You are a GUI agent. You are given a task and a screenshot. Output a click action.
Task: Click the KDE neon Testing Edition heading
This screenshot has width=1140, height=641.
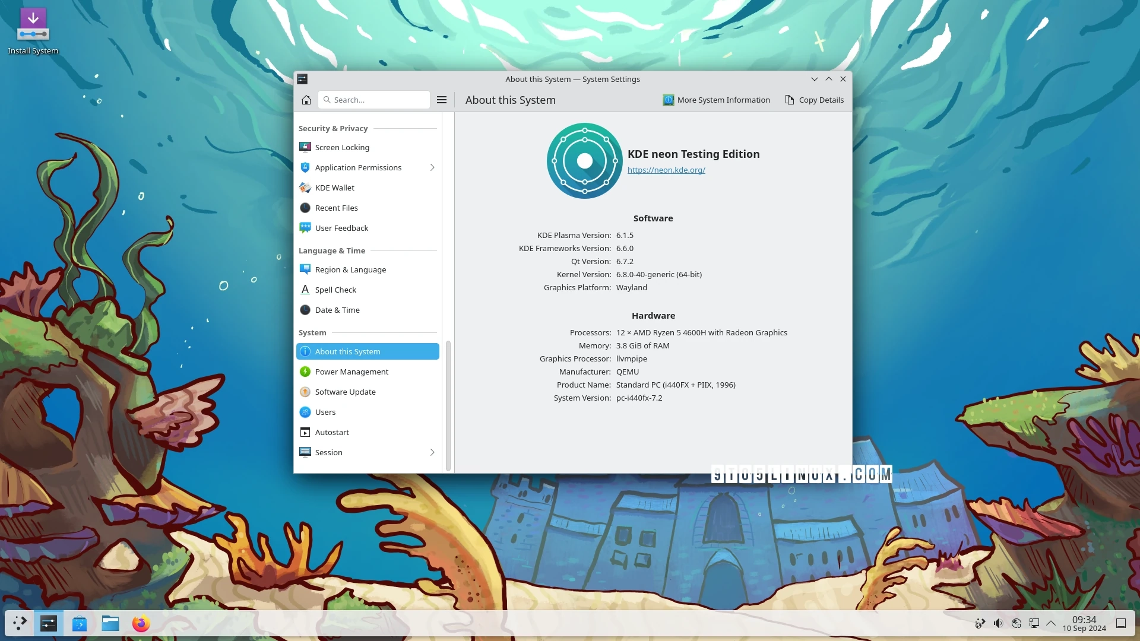click(693, 154)
